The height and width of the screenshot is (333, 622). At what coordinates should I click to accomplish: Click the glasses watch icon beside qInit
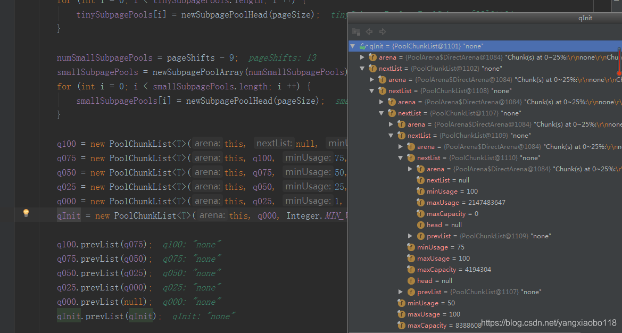363,46
